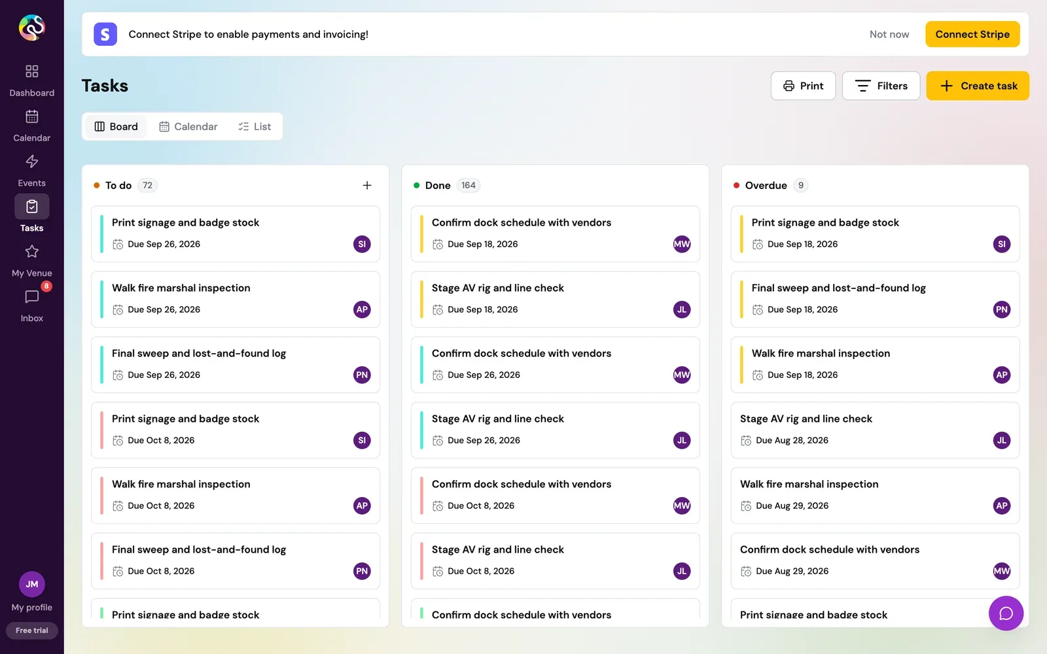Open the Dashboard sidebar icon
Viewport: 1047px width, 654px height.
tap(31, 71)
